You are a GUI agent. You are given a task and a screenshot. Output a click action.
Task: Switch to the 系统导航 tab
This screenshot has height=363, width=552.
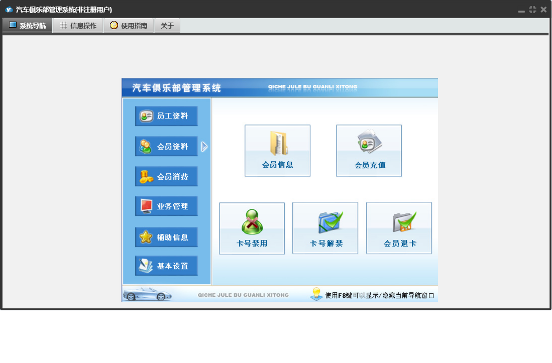tap(28, 25)
